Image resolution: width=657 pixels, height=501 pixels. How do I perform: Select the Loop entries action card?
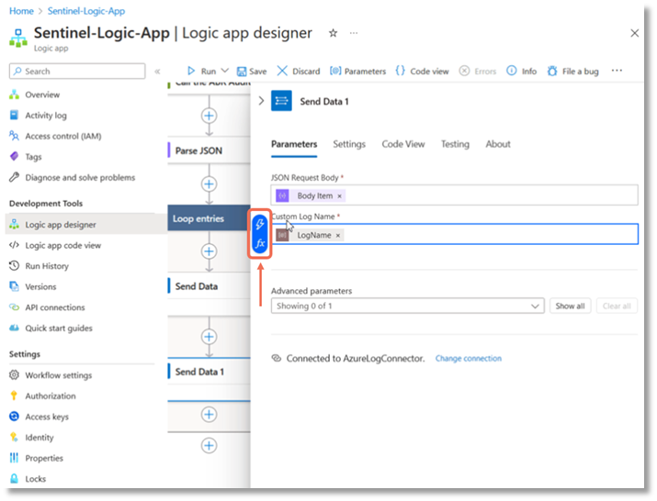[x=210, y=218]
